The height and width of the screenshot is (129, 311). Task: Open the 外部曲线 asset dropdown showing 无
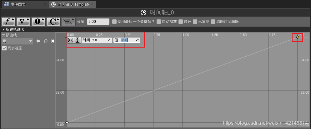pyautogui.click(x=17, y=41)
